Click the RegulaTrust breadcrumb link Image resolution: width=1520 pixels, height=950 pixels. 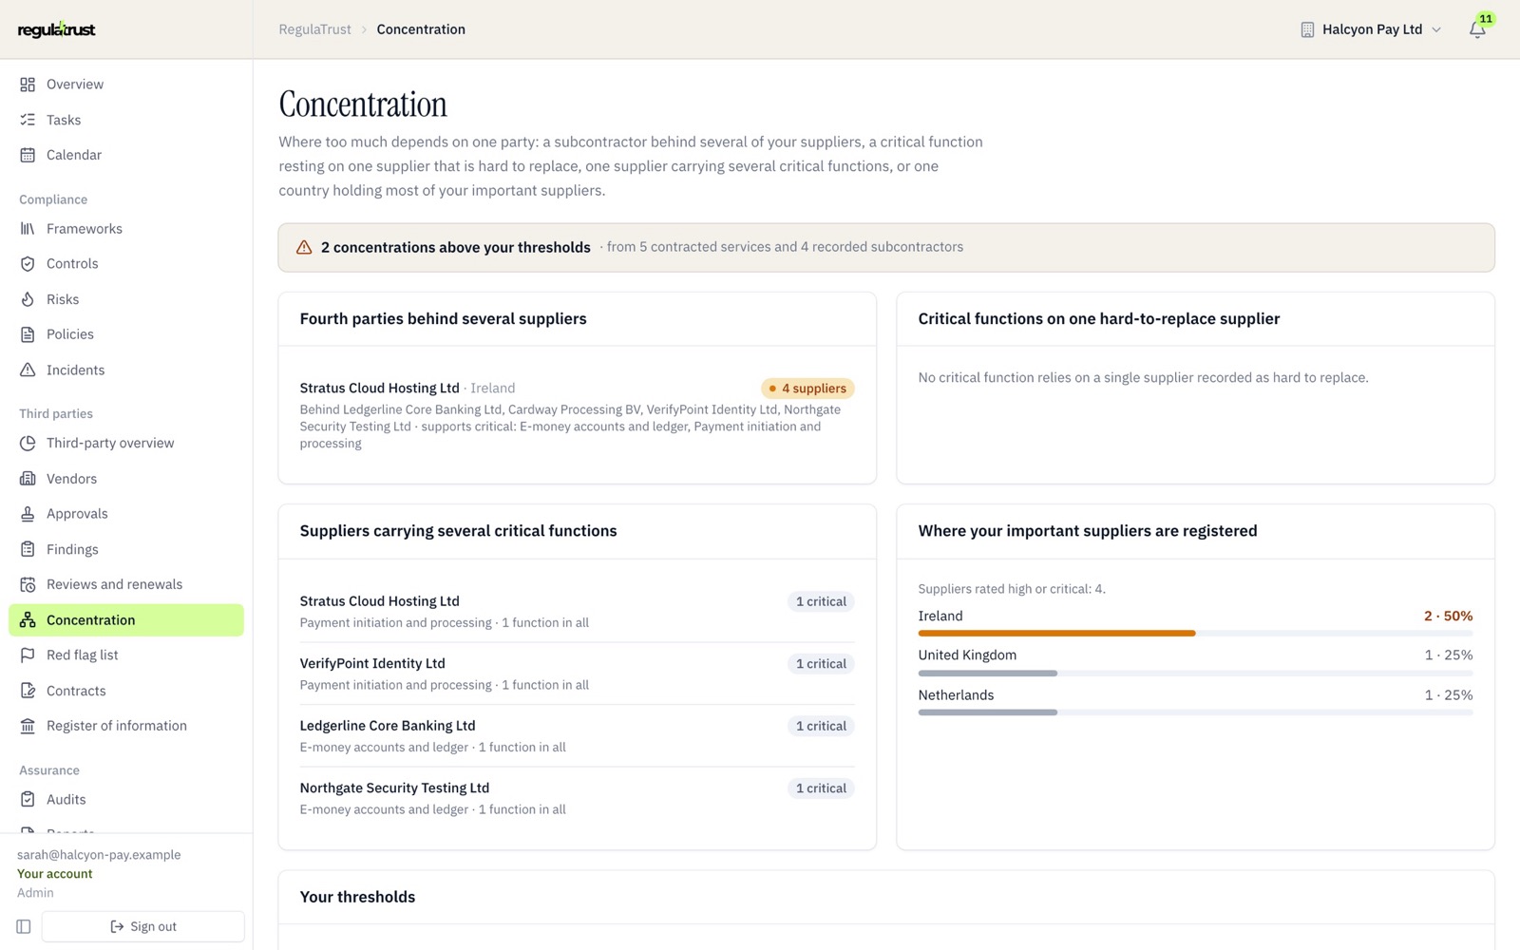tap(315, 29)
